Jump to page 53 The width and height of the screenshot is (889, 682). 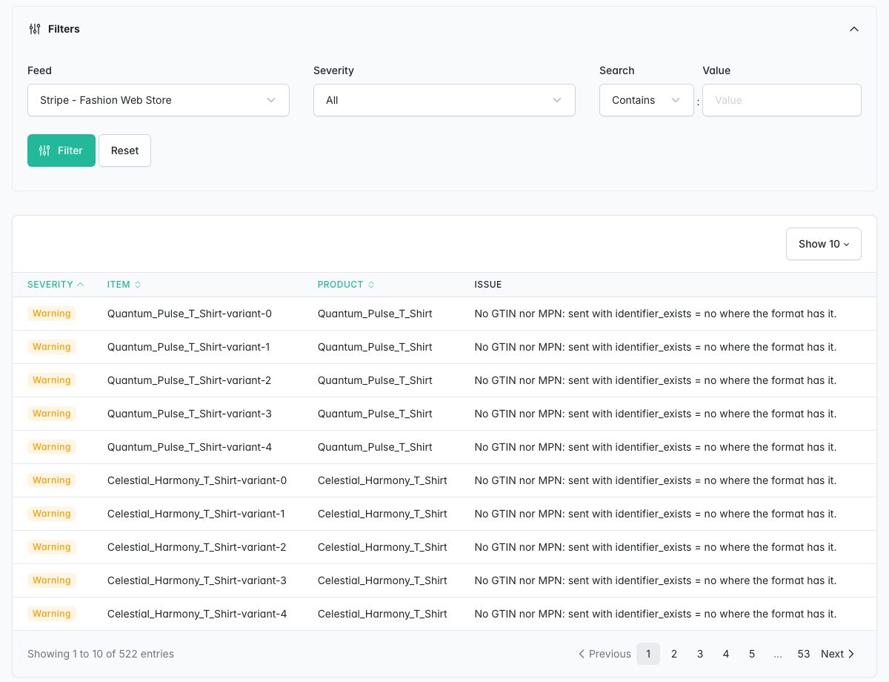pyautogui.click(x=804, y=654)
